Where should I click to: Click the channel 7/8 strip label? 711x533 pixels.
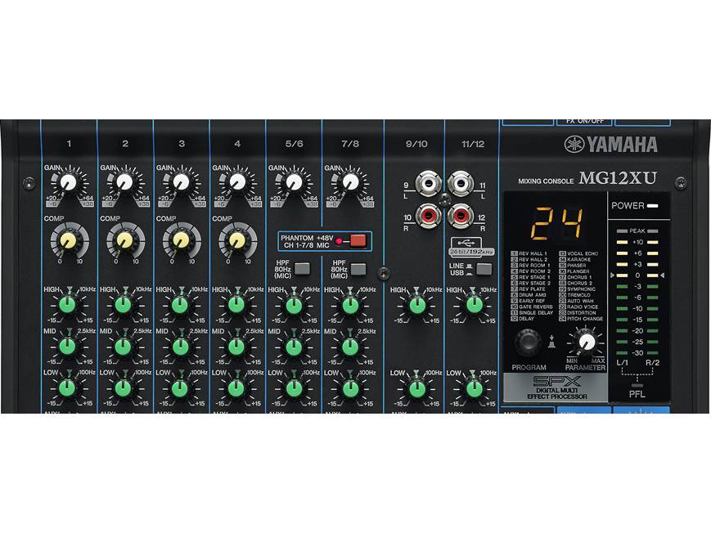click(349, 143)
